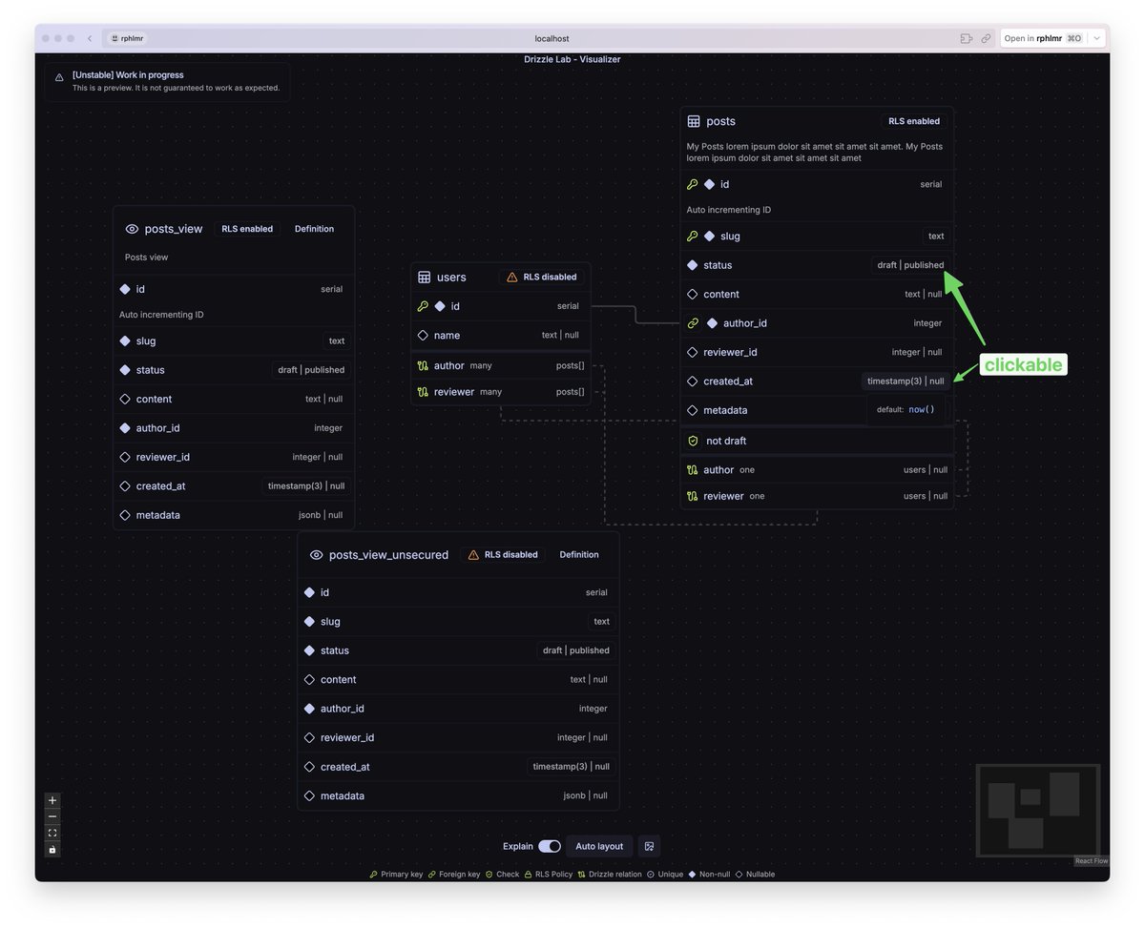Open the React Flow attribution link

(x=1092, y=861)
